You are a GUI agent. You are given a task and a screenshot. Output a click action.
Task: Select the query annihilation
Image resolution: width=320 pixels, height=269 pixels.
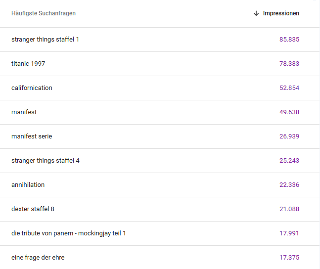point(28,185)
